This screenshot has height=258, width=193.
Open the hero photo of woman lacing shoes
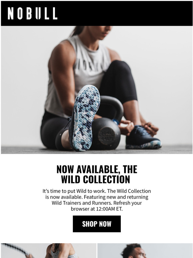click(97, 90)
